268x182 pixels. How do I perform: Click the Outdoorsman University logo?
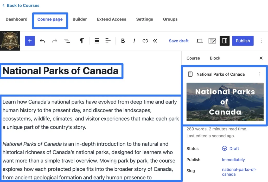(10, 41)
